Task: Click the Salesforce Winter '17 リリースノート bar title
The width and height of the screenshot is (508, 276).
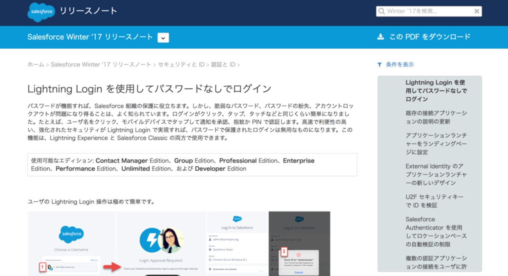Action: (x=90, y=37)
